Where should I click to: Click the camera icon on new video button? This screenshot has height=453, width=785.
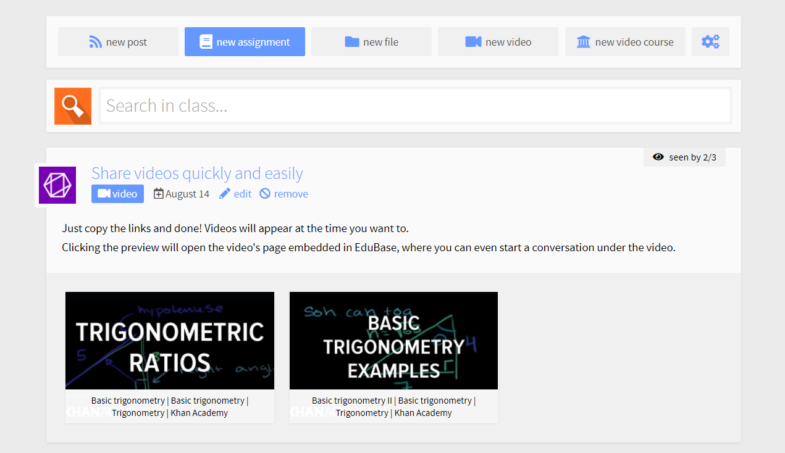coord(473,41)
